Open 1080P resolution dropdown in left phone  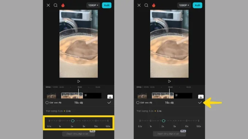(93, 5)
